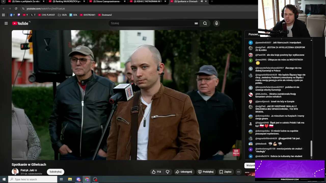This screenshot has width=326, height=183.
Task: Open the tab search dropdown arrow
Action: coord(4,2)
